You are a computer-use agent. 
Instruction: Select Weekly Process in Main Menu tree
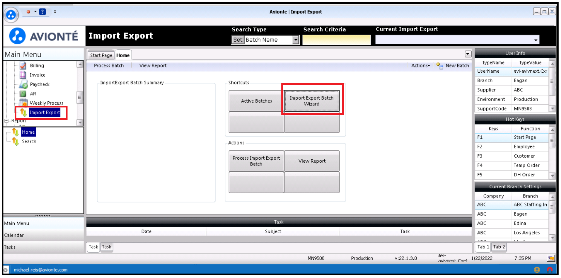(46, 103)
